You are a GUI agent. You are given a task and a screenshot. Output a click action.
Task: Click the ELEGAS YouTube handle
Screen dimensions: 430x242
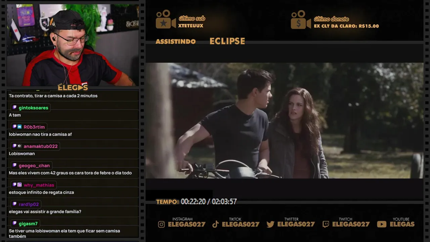[x=402, y=224]
